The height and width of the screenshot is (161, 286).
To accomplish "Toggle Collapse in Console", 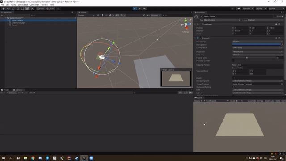I will click(x=13, y=93).
